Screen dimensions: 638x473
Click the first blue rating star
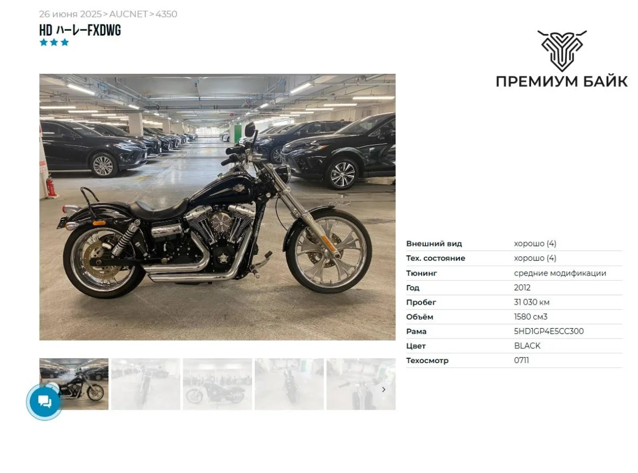pyautogui.click(x=44, y=42)
